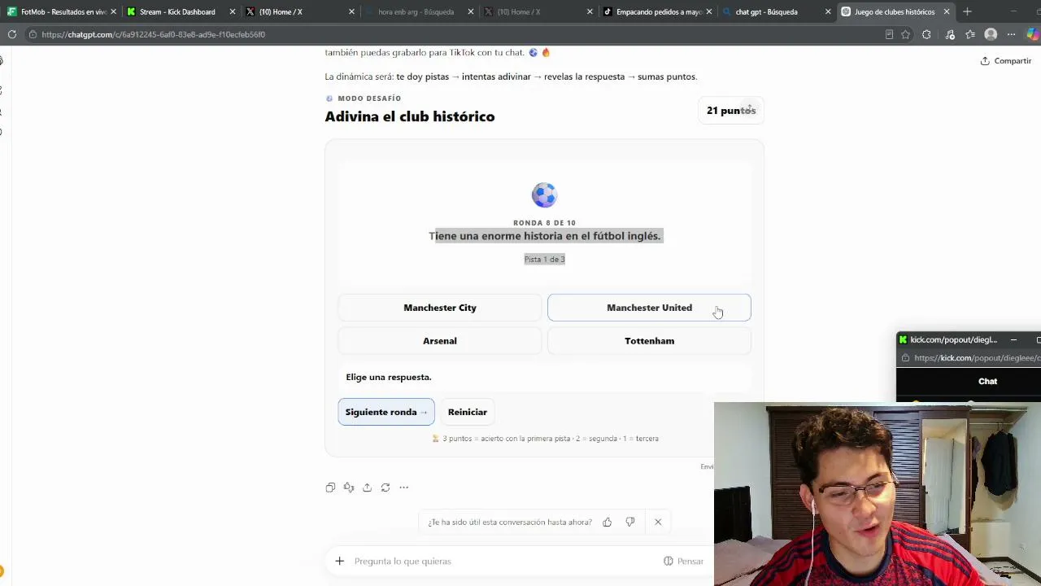Open browser settings and more menu

(x=1011, y=34)
